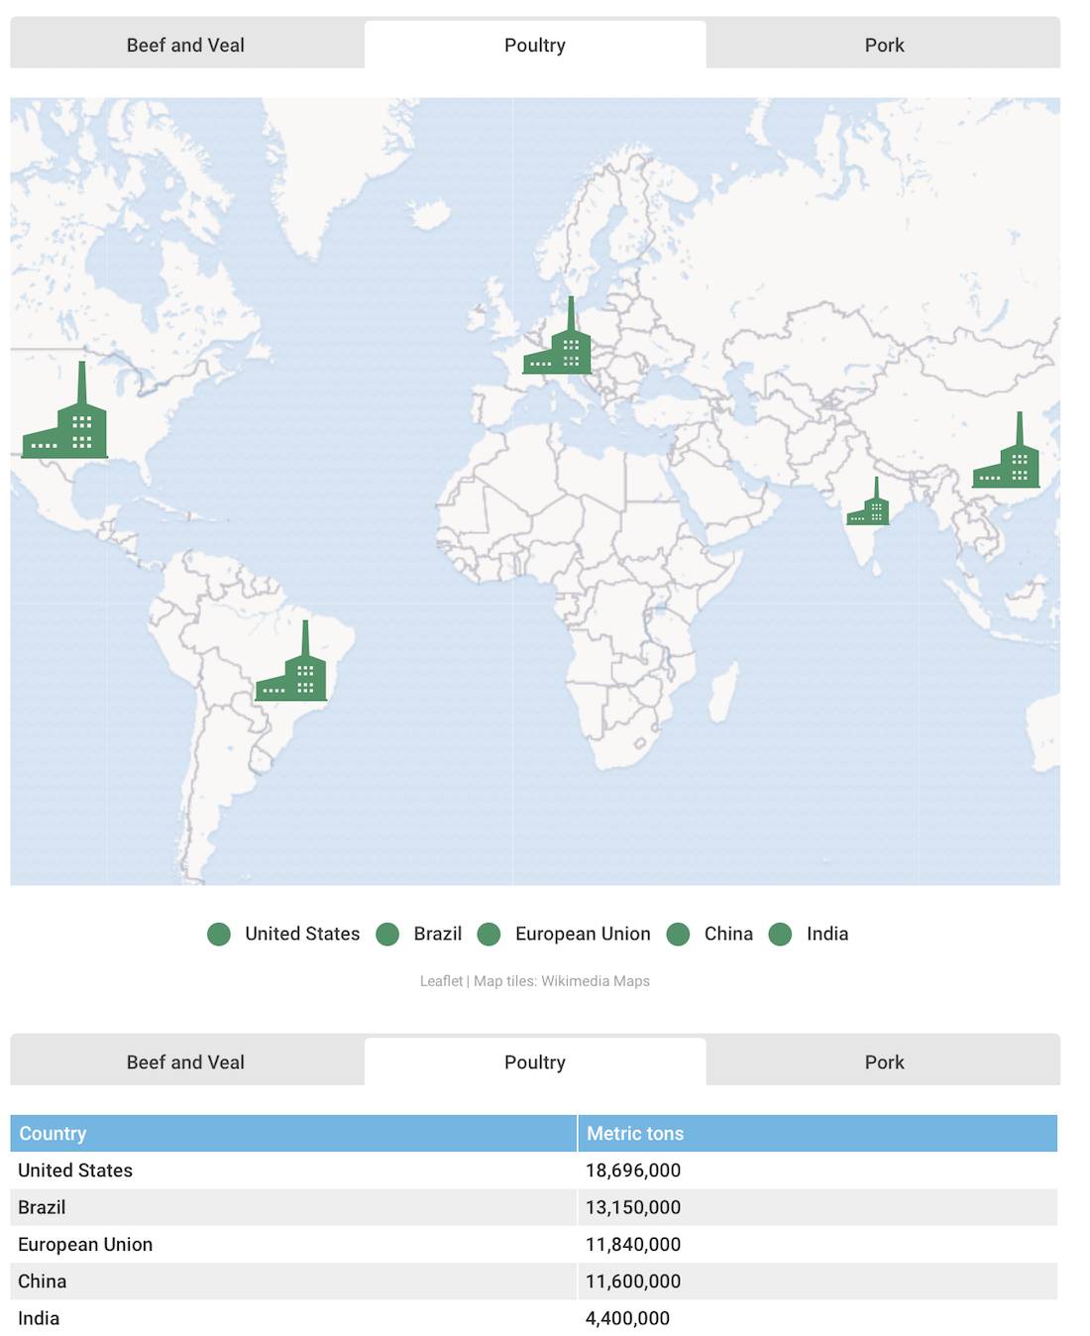This screenshot has height=1336, width=1090.
Task: Toggle the Brazil legend green circle
Action: coord(388,935)
